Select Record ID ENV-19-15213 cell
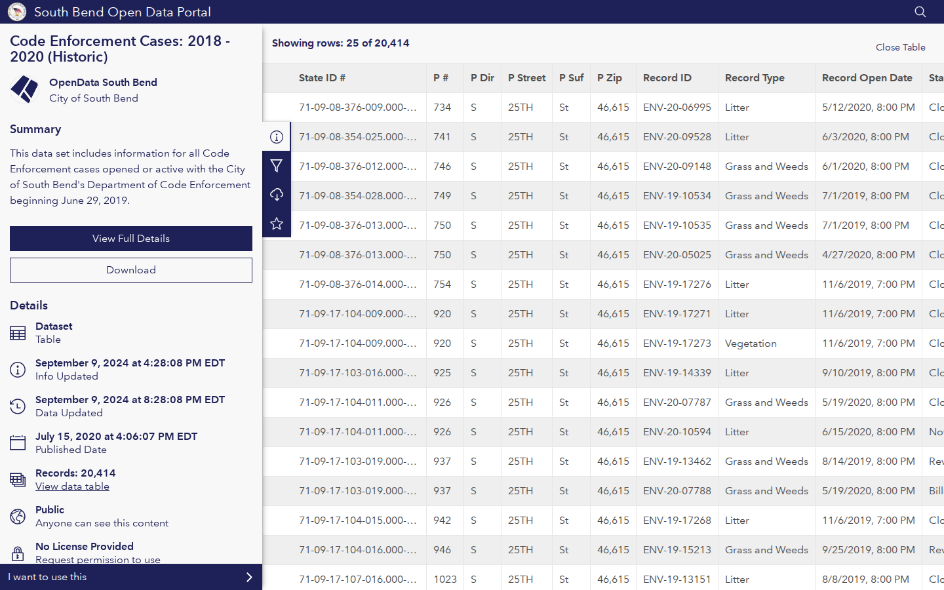Image resolution: width=944 pixels, height=590 pixels. pyautogui.click(x=677, y=550)
